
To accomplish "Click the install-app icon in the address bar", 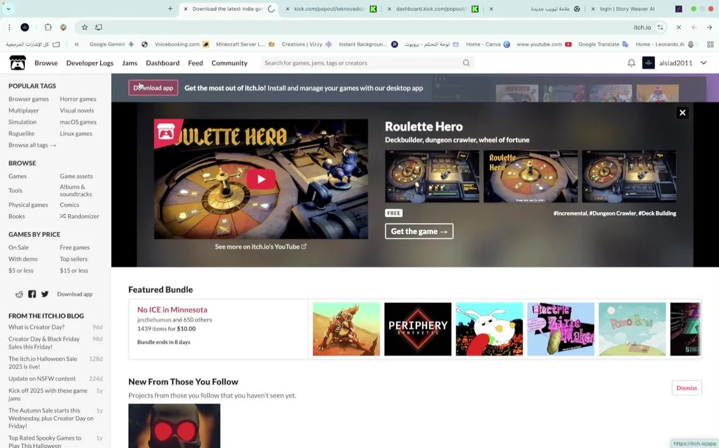I will 98,27.
